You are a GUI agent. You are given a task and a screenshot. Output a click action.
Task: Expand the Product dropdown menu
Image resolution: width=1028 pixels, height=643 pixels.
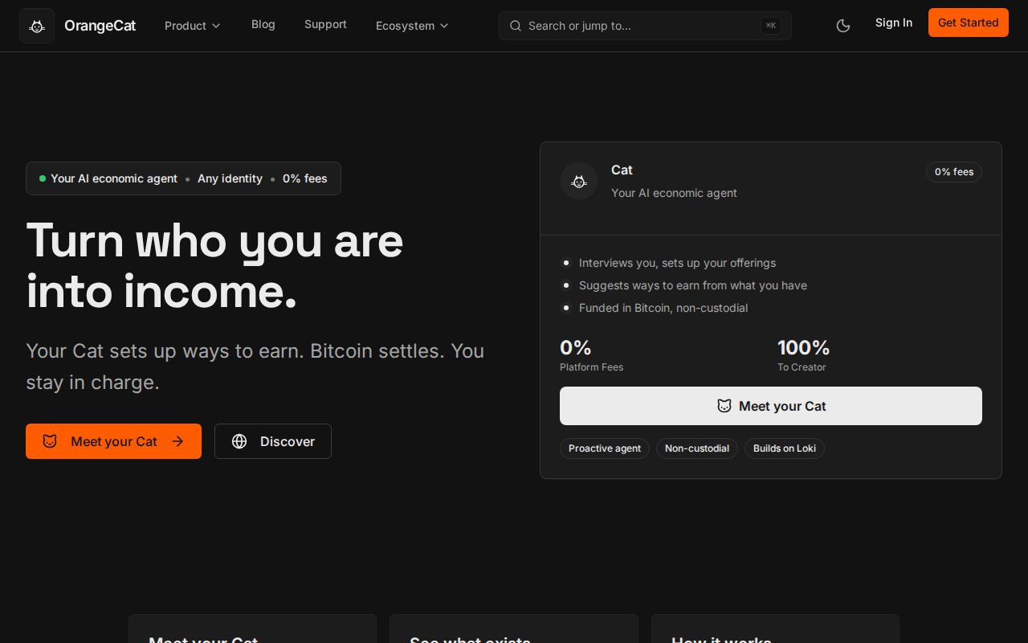(193, 26)
